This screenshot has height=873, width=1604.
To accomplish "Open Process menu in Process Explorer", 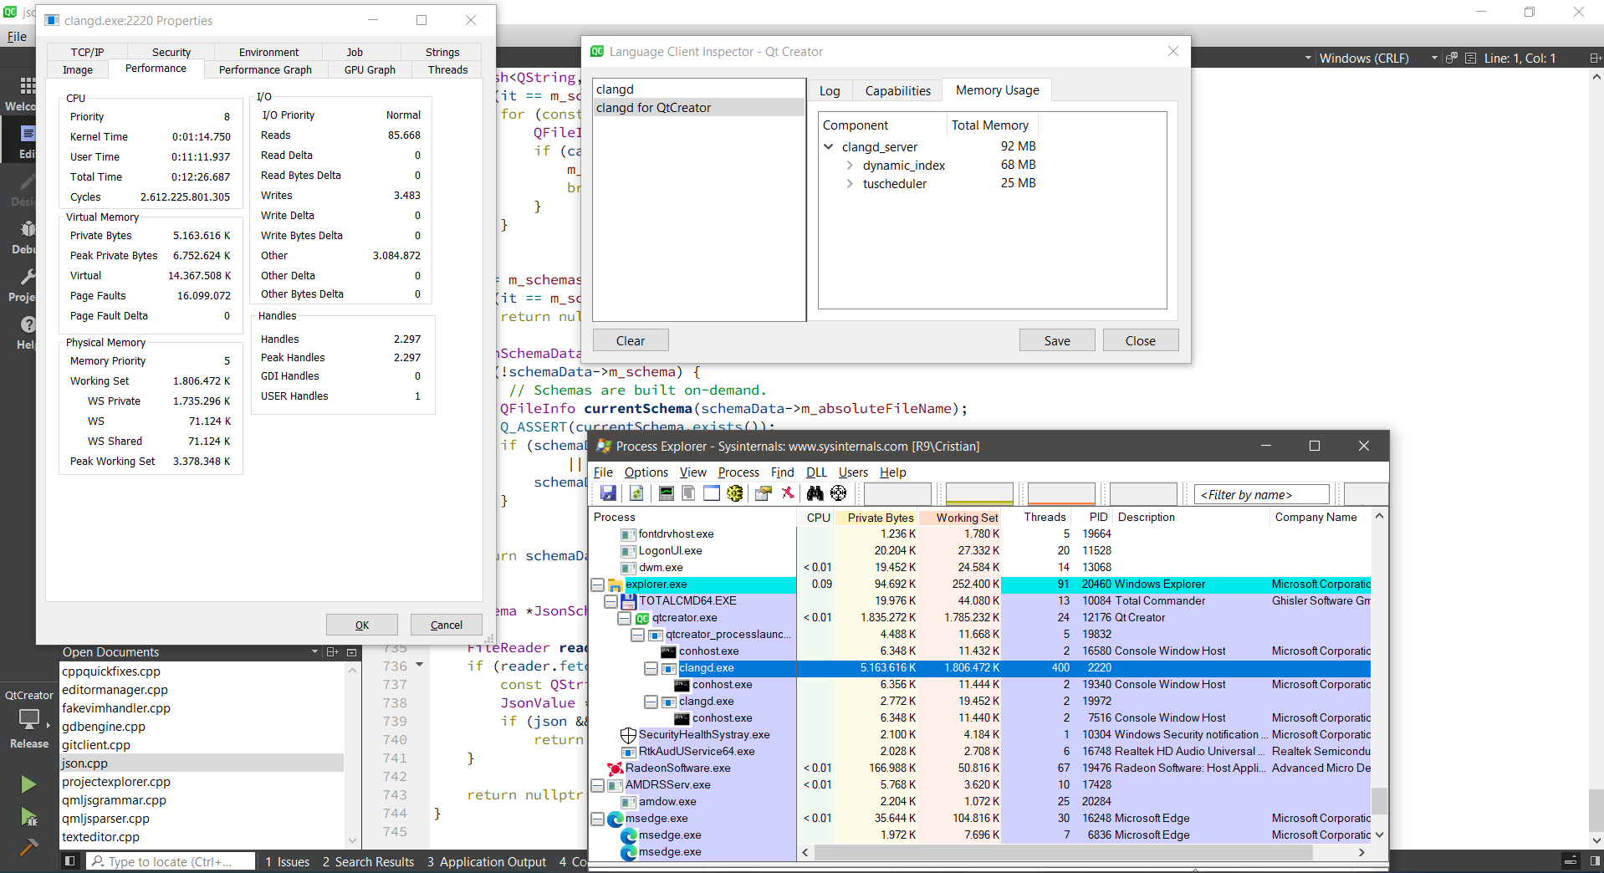I will (738, 472).
